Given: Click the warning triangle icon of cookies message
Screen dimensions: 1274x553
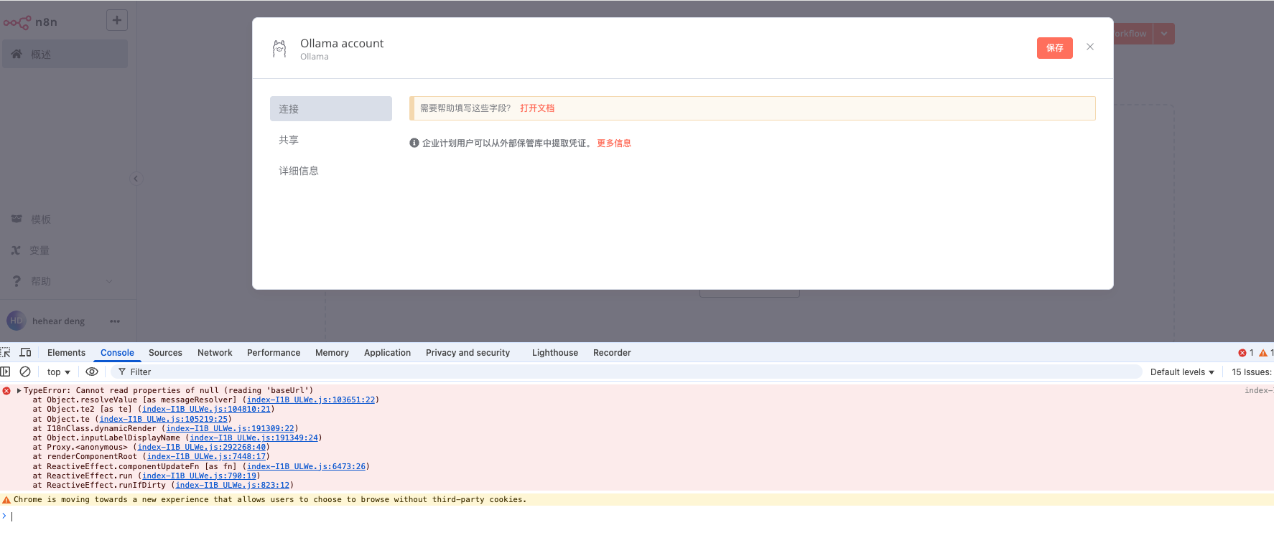Looking at the screenshot, I should point(6,500).
